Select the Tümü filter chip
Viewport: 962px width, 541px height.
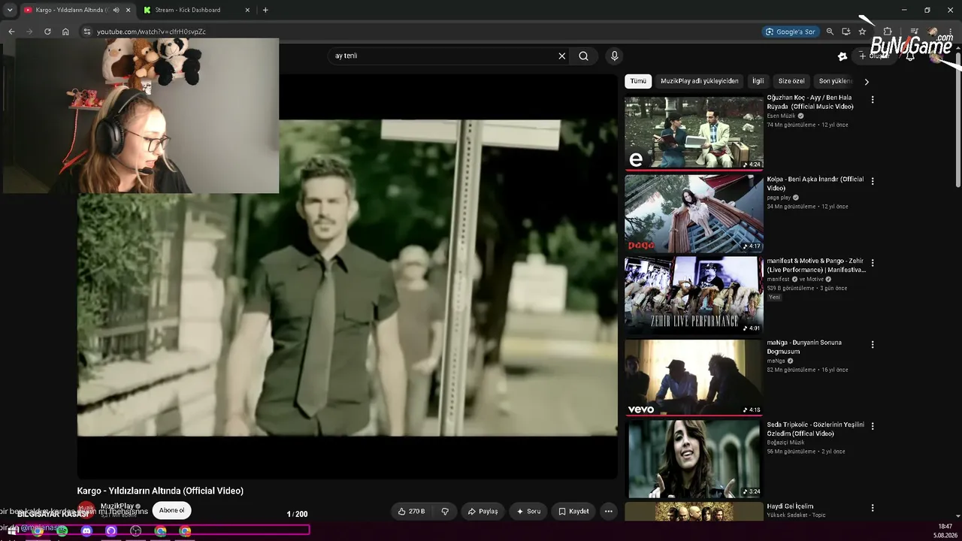(638, 81)
